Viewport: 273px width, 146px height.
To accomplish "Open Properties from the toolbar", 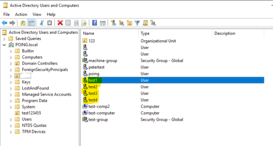I will tap(68, 23).
